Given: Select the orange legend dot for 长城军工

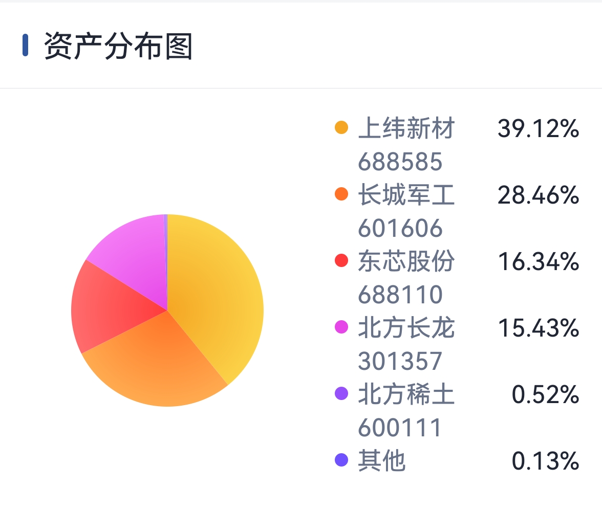Looking at the screenshot, I should [x=341, y=194].
